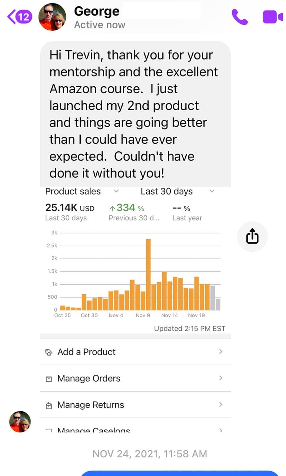Screen dimensions: 286x476
Task: Open the Manage Orders chevron arrow
Action: (221, 378)
